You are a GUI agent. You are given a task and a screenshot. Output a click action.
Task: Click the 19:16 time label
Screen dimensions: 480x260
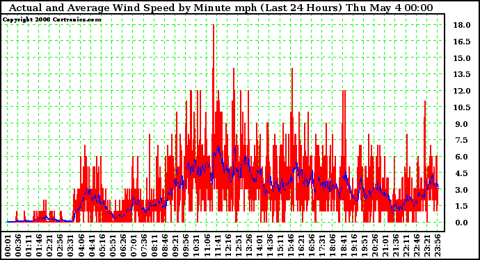tap(354, 246)
